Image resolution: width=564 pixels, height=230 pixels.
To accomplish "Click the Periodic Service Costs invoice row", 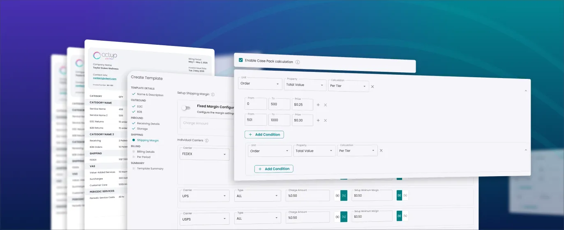I will pos(108,198).
